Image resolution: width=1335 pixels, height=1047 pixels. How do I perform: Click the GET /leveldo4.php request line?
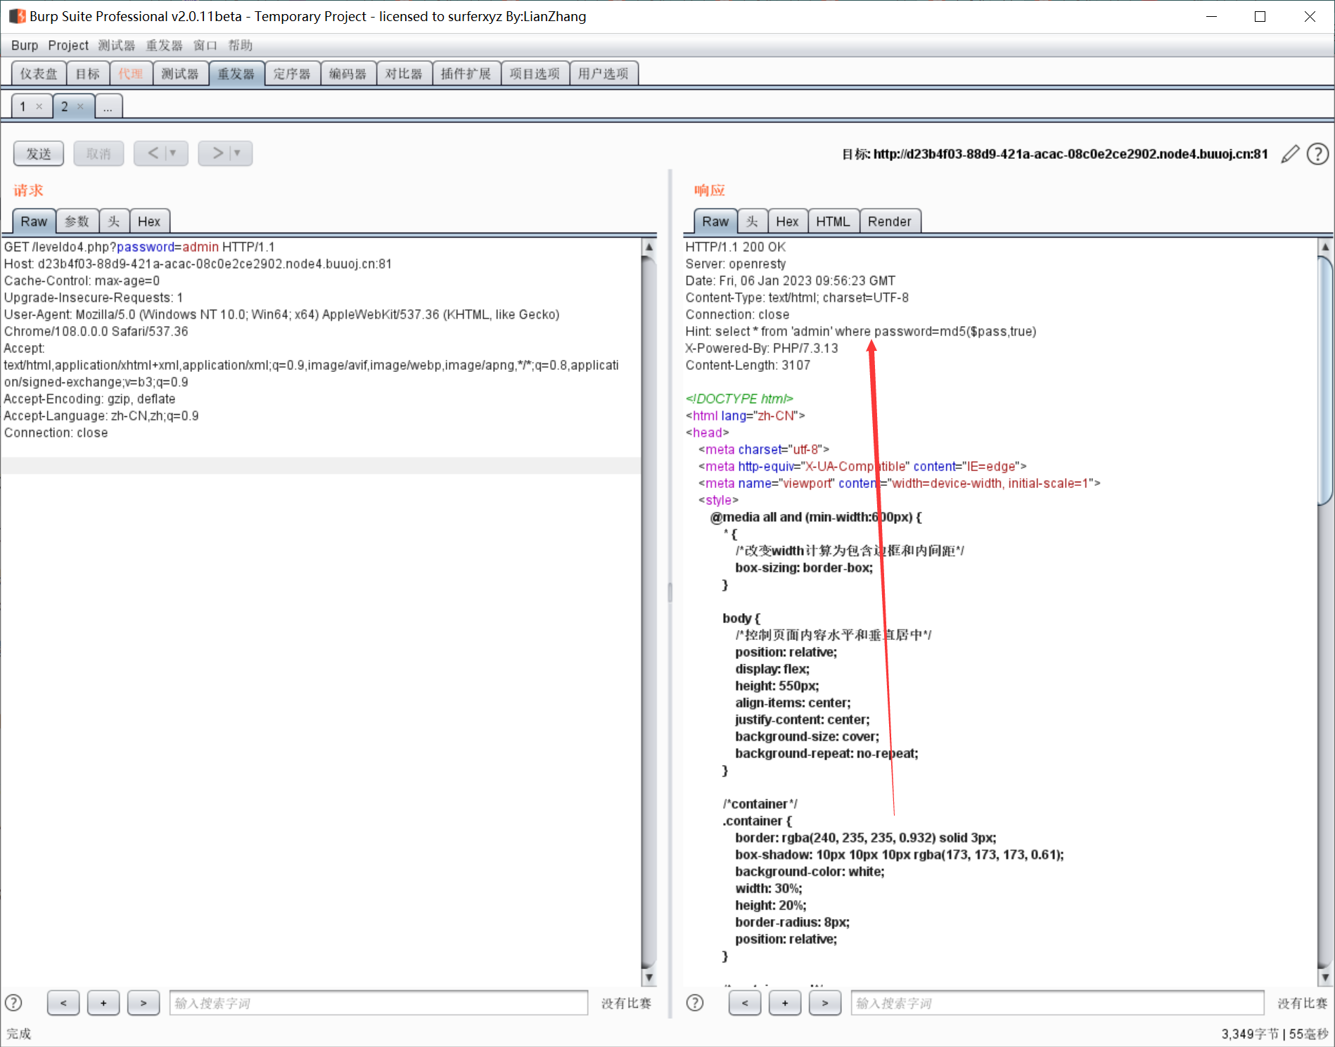(x=139, y=247)
